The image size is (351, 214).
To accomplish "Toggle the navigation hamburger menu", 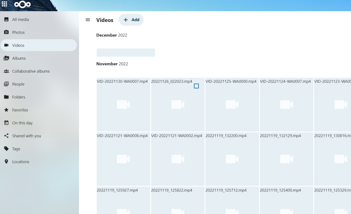I will click(88, 20).
